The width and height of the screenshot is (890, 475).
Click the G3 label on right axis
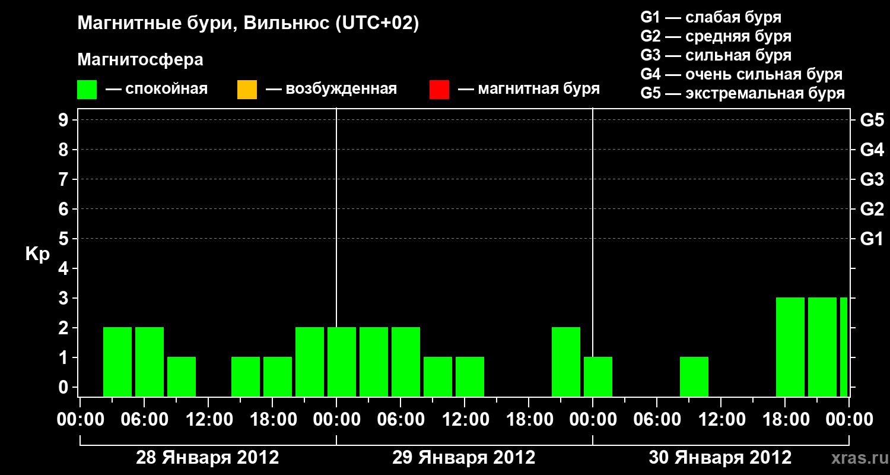pyautogui.click(x=872, y=179)
